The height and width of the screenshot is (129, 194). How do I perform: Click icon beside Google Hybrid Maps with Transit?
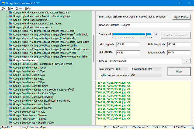pyautogui.click(x=11, y=16)
